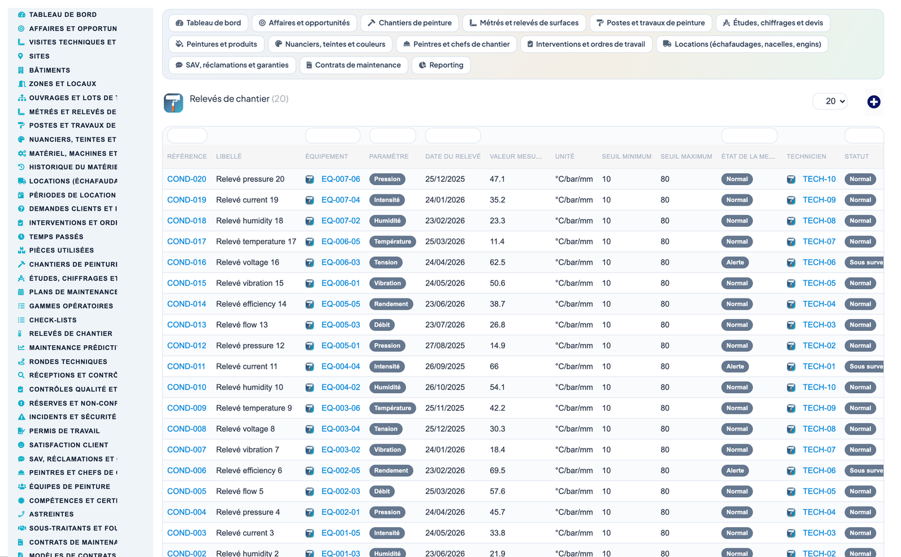Open equipment link EQ-005-03
The width and height of the screenshot is (901, 557).
click(x=340, y=325)
